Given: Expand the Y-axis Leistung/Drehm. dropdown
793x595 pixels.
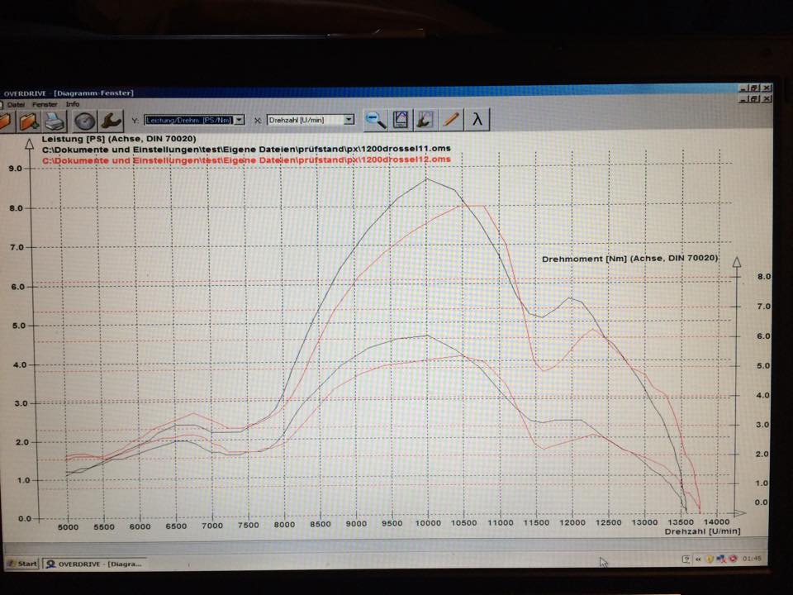Looking at the screenshot, I should [x=240, y=120].
